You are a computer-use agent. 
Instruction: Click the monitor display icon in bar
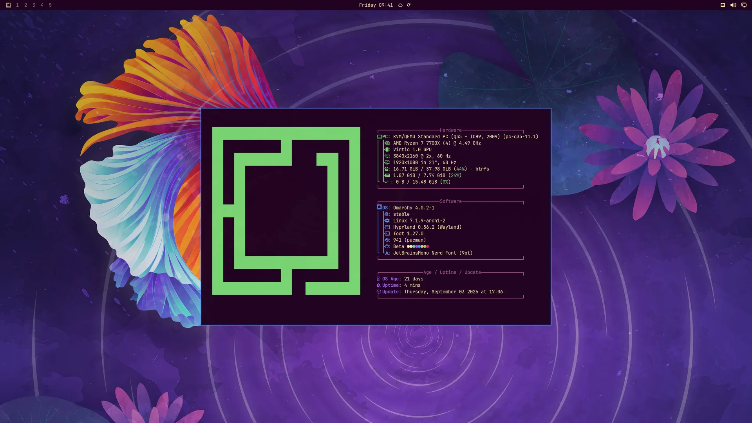(x=744, y=5)
